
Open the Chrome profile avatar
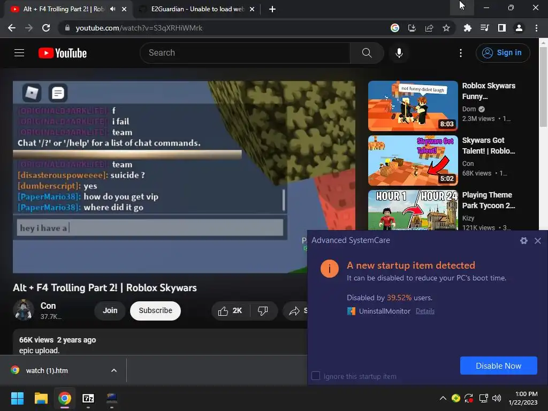click(519, 28)
